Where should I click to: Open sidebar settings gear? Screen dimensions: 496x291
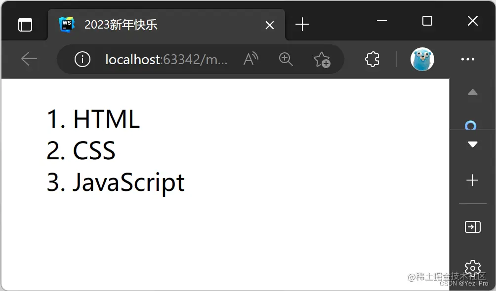pyautogui.click(x=473, y=268)
